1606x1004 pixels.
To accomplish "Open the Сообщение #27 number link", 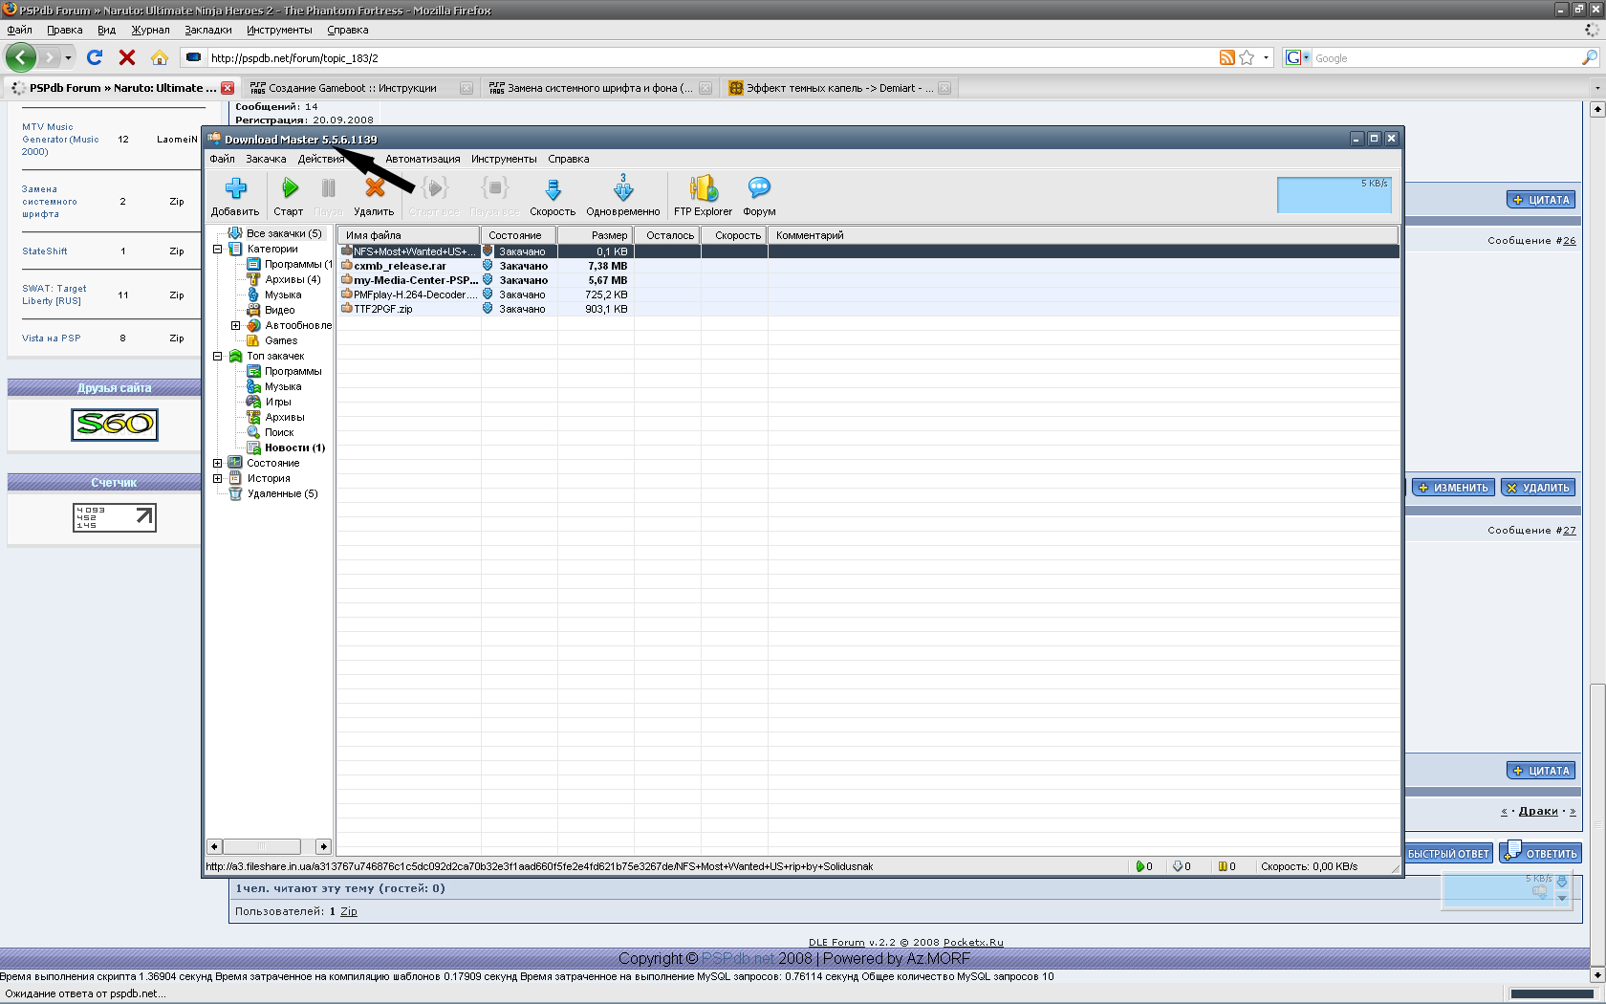I will click(x=1570, y=530).
